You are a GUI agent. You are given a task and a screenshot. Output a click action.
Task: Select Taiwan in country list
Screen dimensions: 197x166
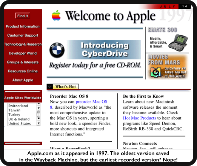[14, 110]
